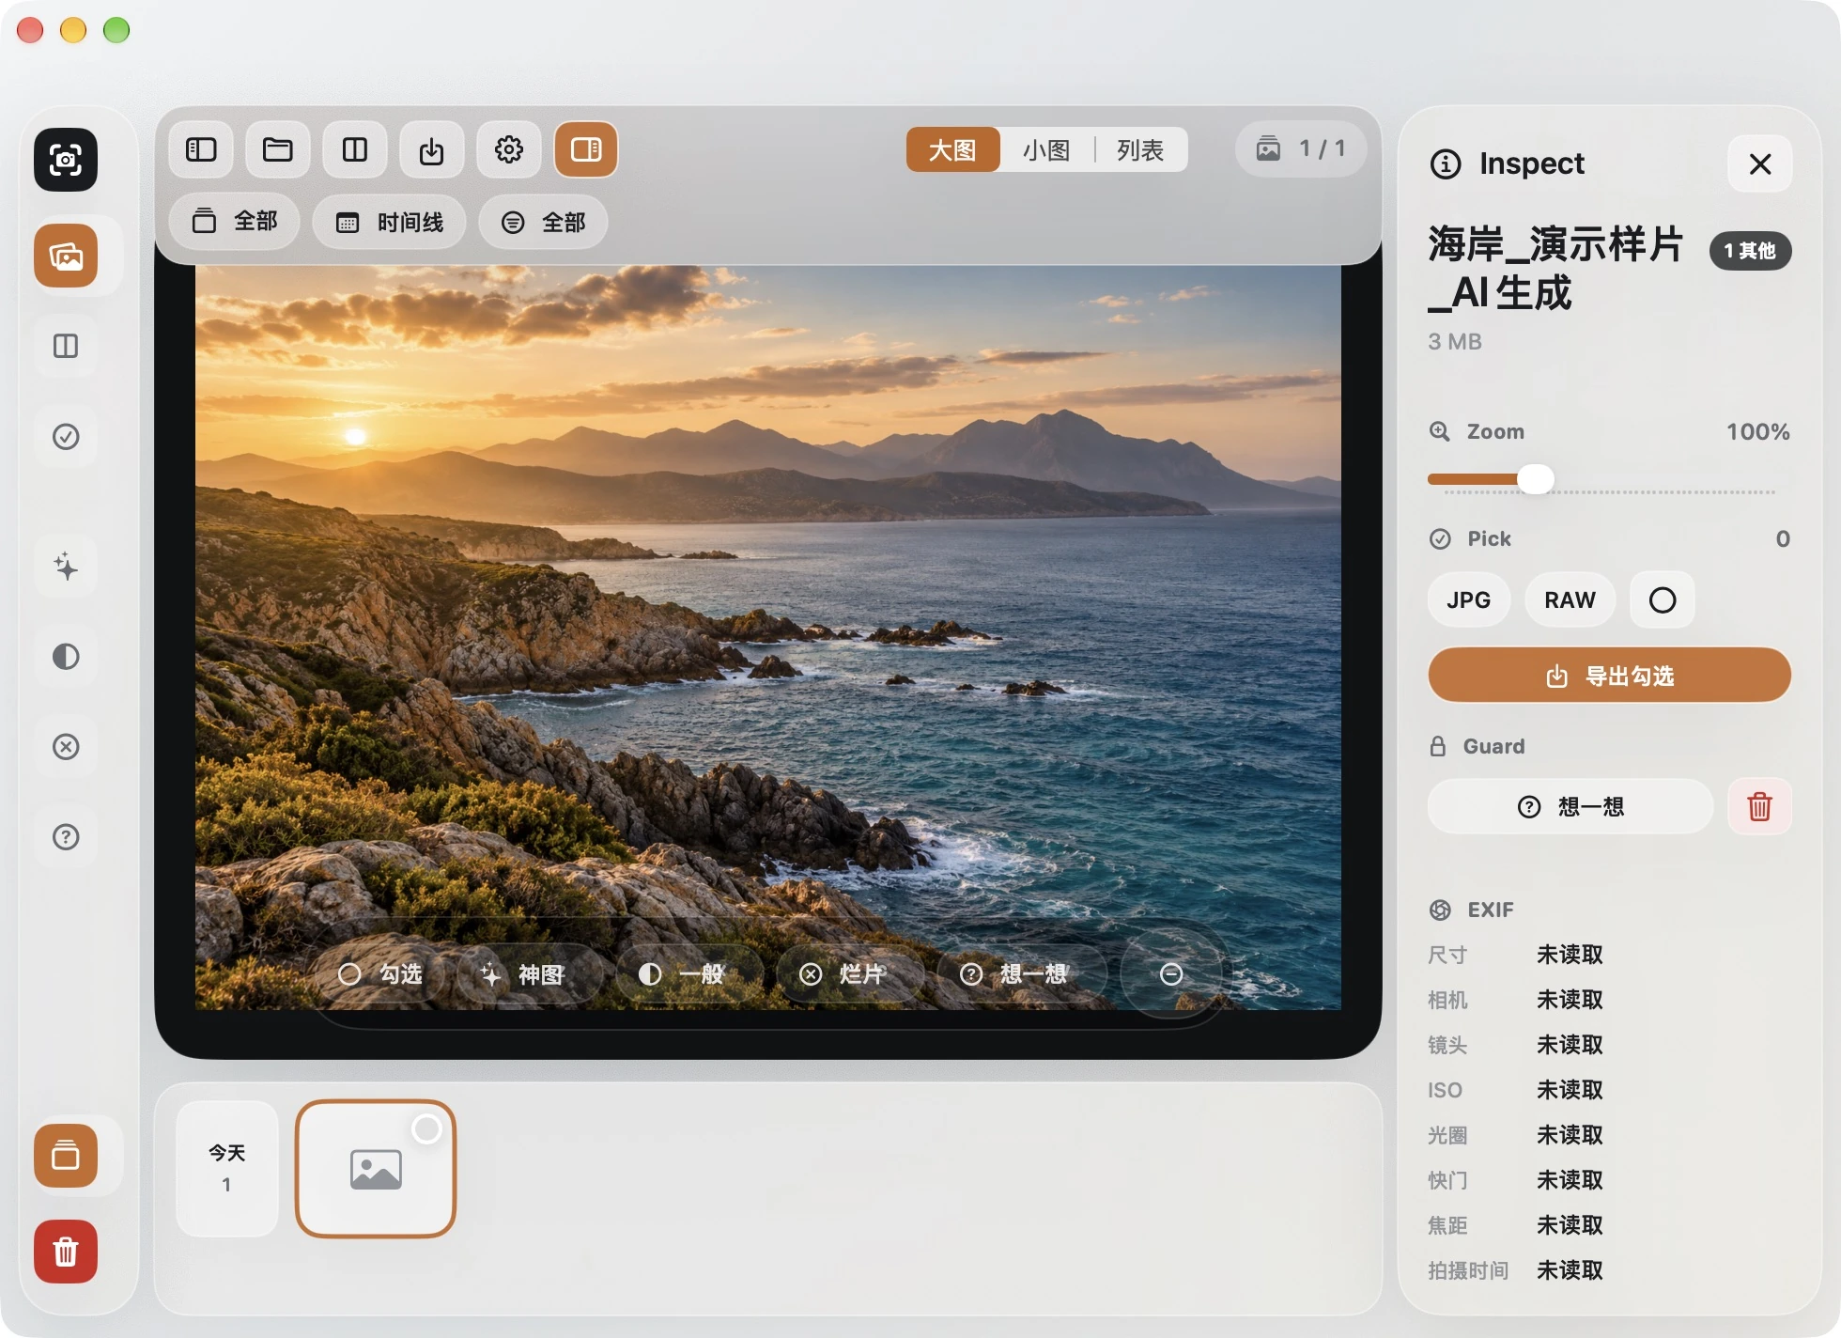Open the 时间线 grouping dropdown
The height and width of the screenshot is (1338, 1841).
coord(390,222)
